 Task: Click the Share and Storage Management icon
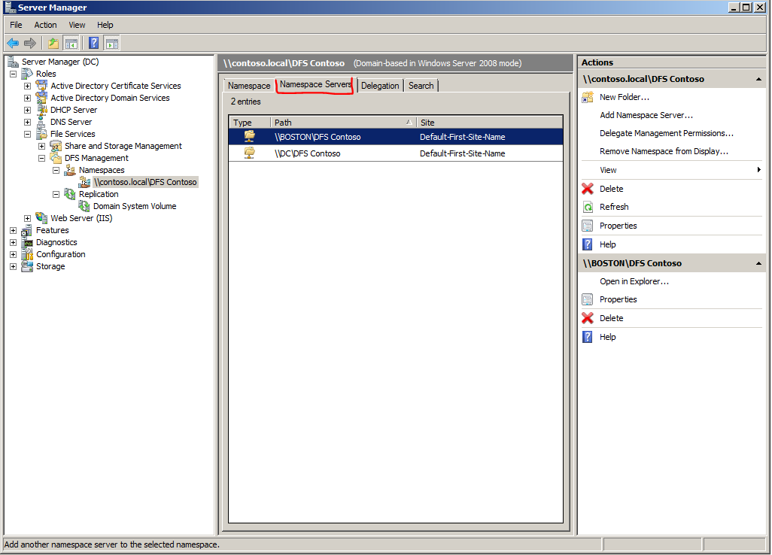pos(56,146)
